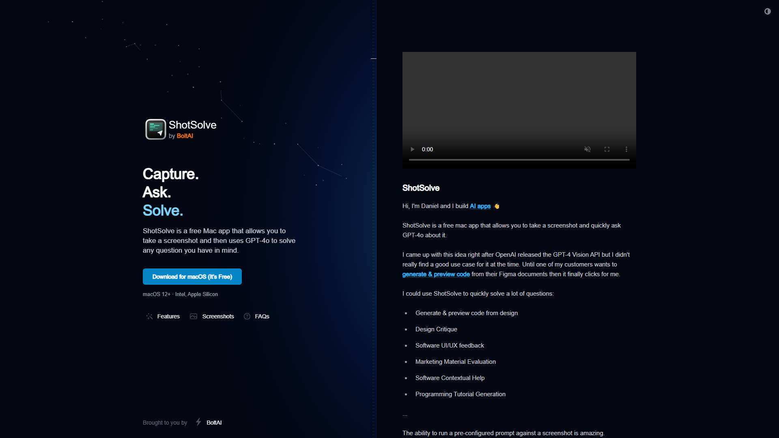Click the video progress bar
779x438 pixels.
click(x=519, y=160)
